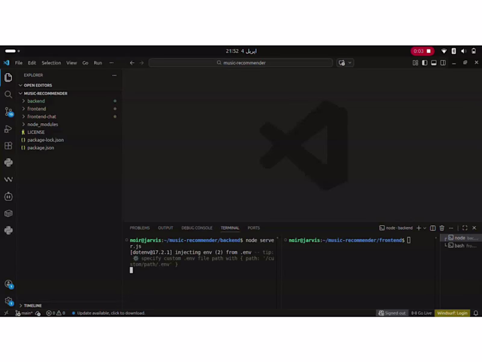Close the terminal panel
This screenshot has width=482, height=362.
[474, 228]
